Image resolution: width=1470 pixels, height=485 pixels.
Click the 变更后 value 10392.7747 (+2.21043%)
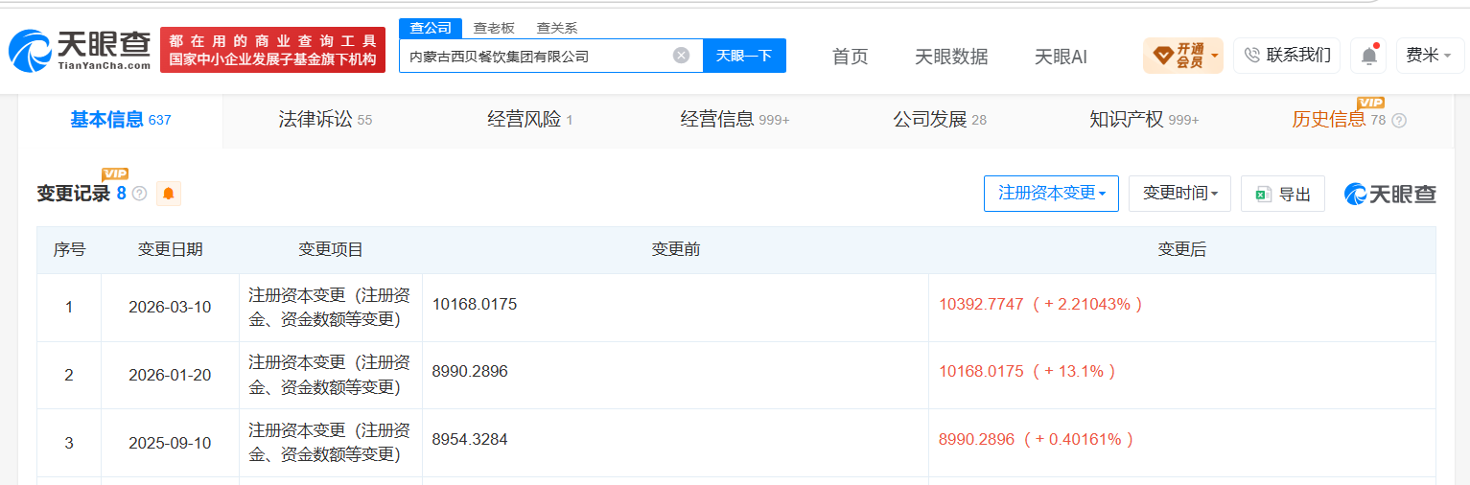point(1041,304)
